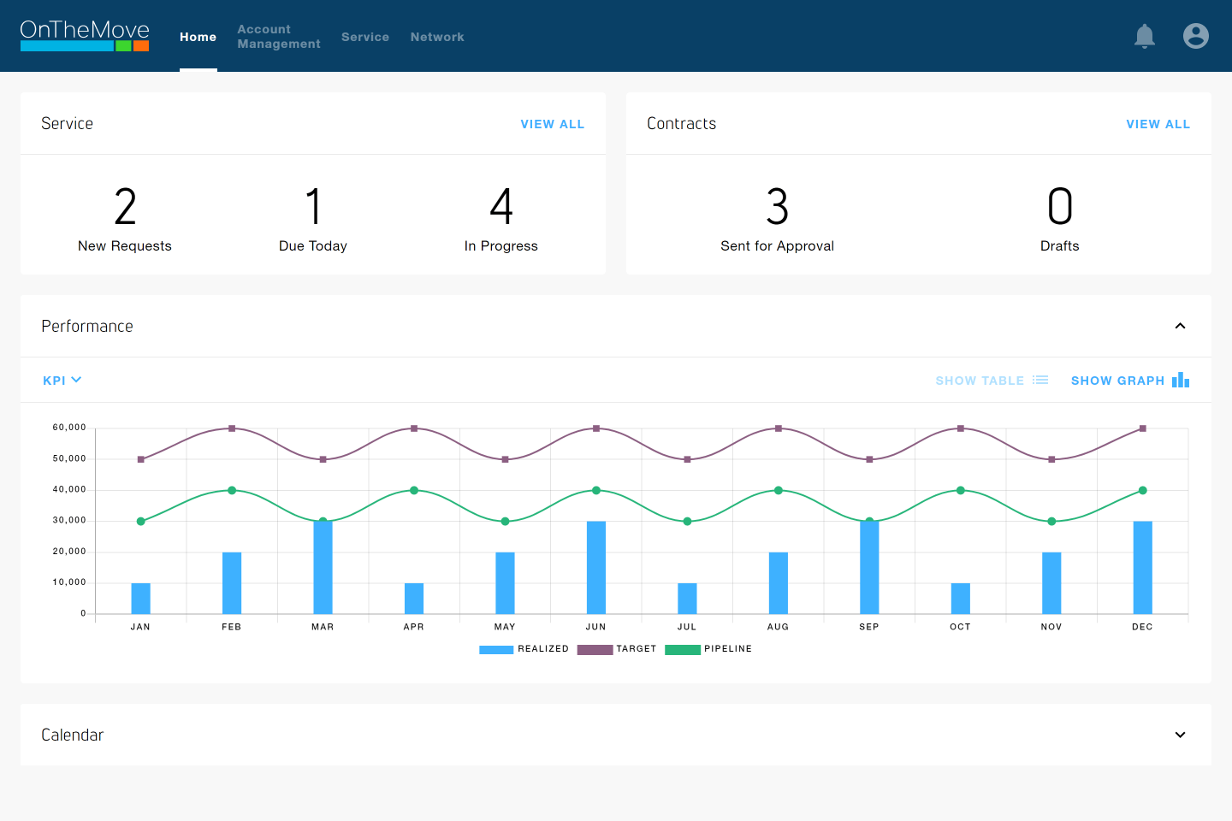Open VIEW ALL for Contracts
This screenshot has width=1232, height=821.
[x=1158, y=124]
